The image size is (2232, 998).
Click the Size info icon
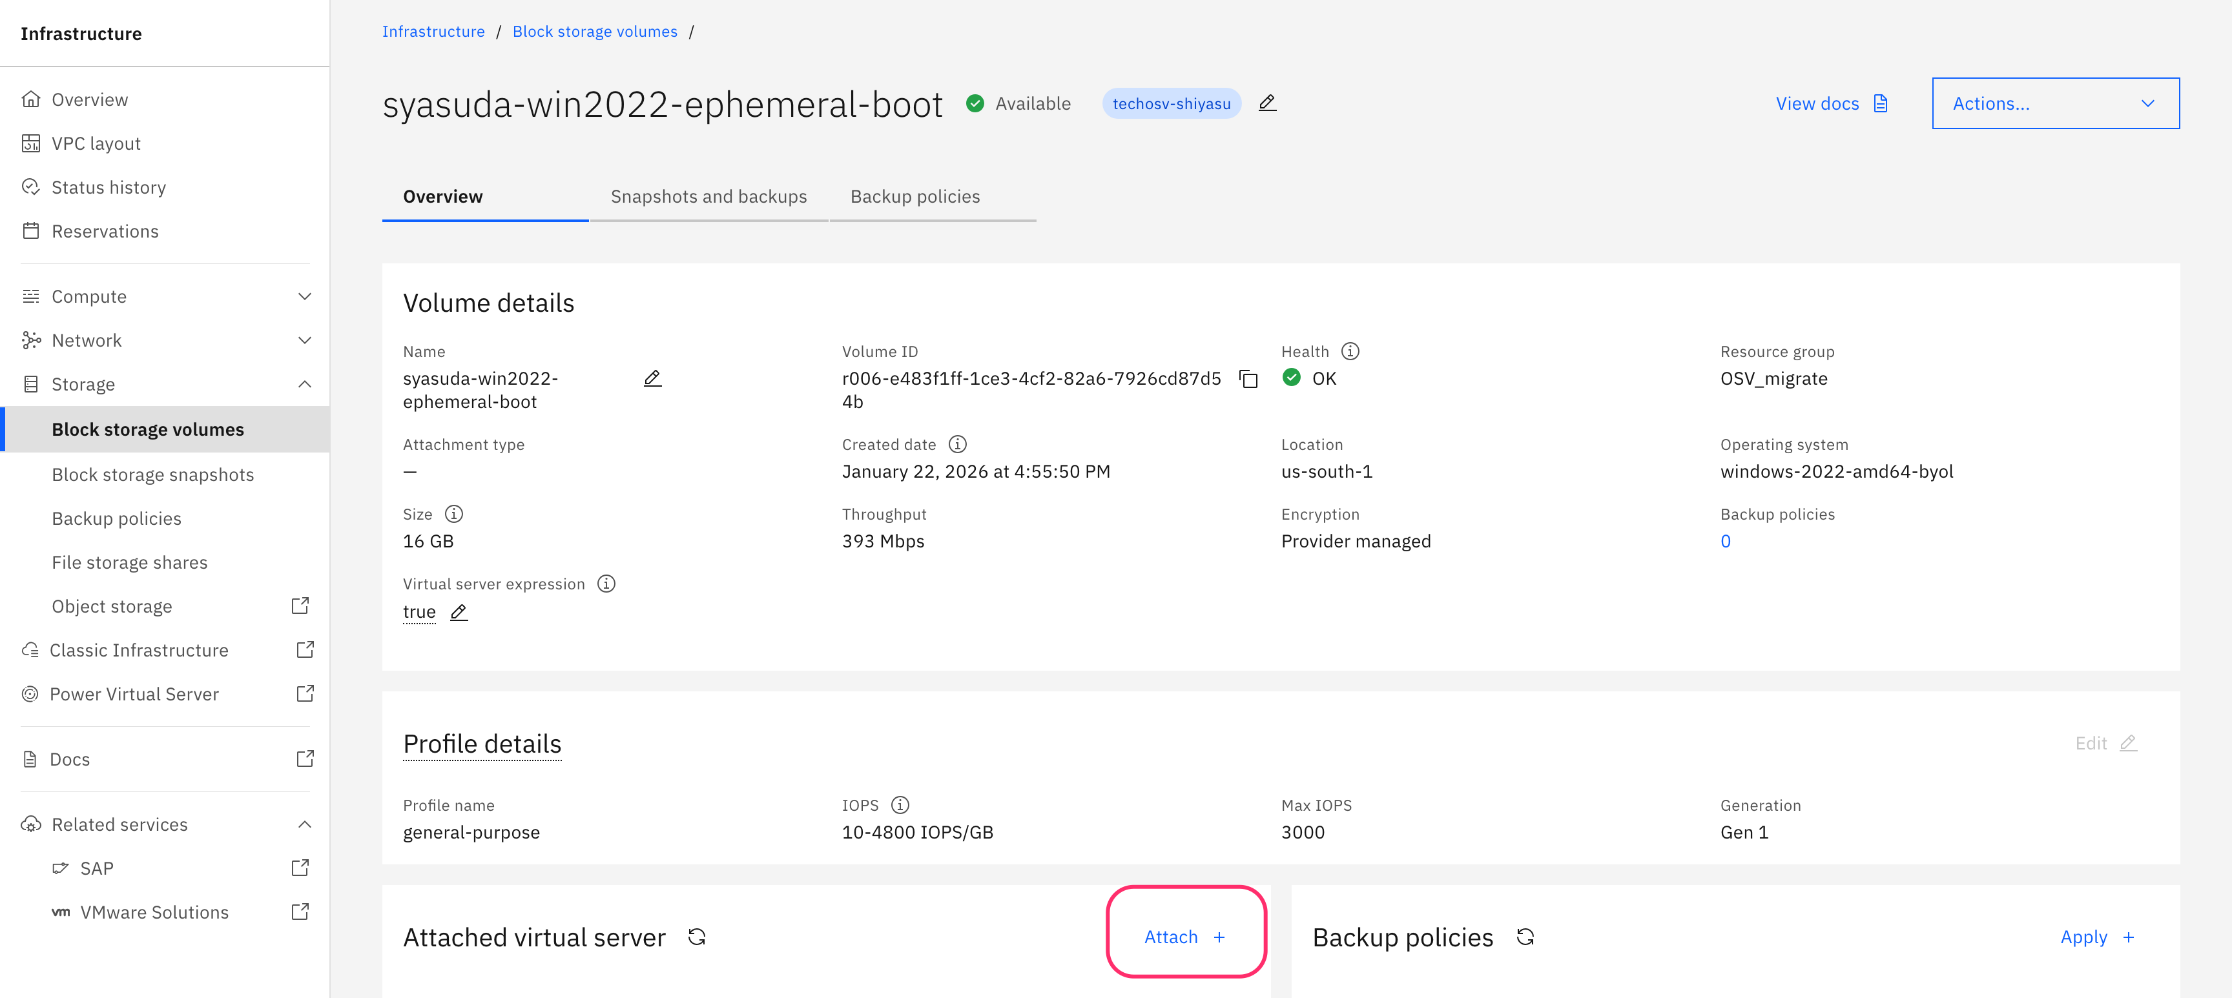(454, 514)
